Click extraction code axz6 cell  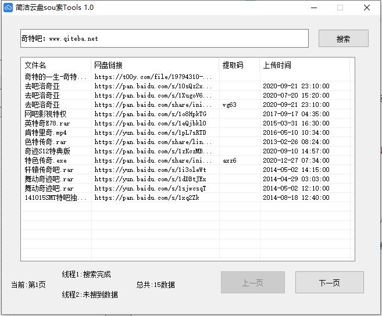click(230, 160)
